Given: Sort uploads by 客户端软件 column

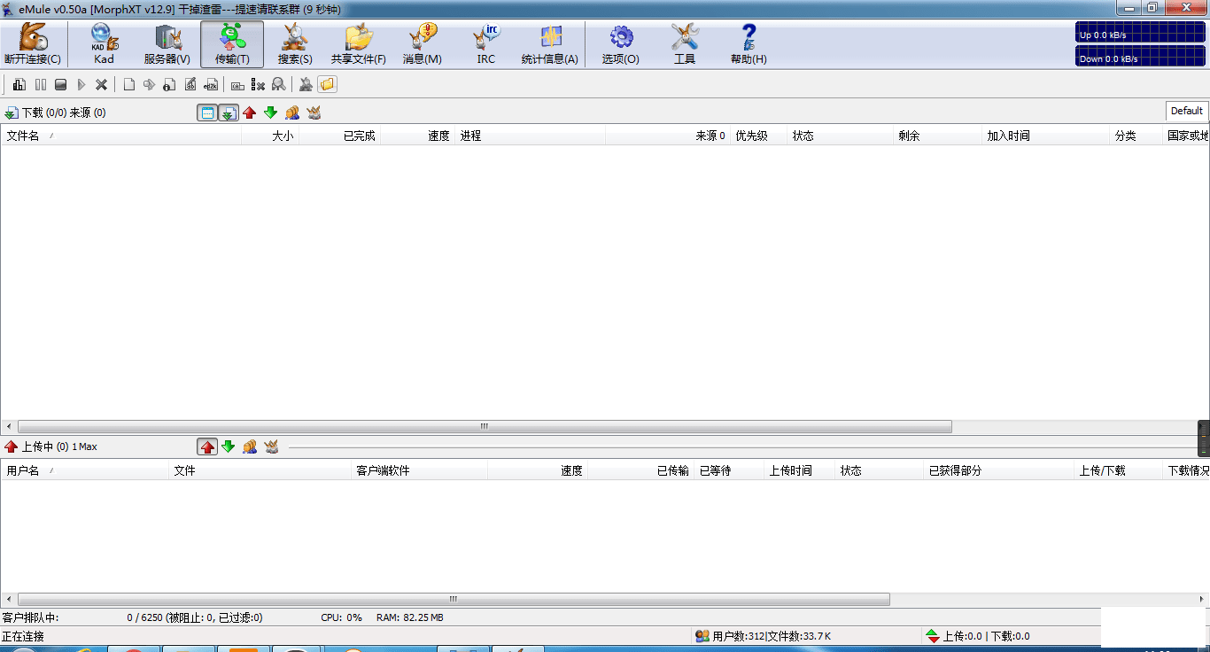Looking at the screenshot, I should (x=420, y=470).
